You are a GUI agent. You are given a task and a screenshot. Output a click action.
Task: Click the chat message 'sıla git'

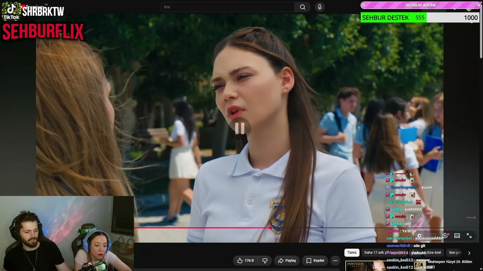pos(419,246)
